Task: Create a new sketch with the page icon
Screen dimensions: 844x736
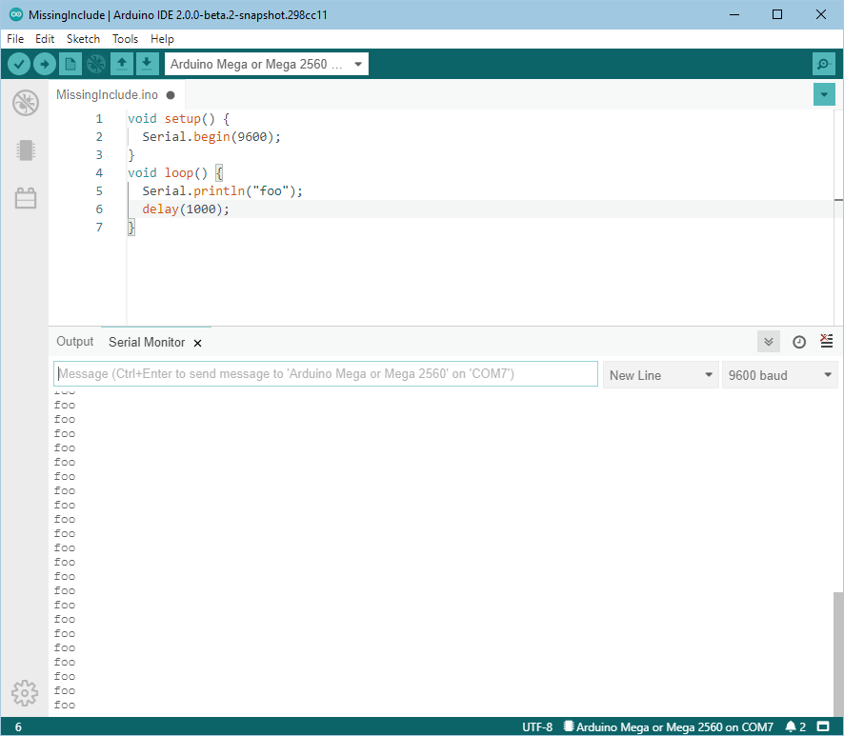Action: [x=70, y=64]
